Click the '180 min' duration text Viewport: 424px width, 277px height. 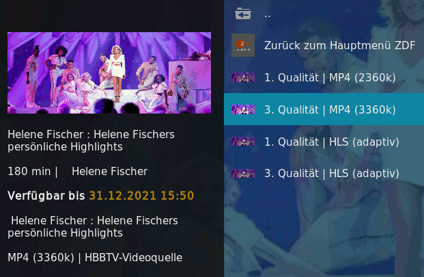(29, 172)
